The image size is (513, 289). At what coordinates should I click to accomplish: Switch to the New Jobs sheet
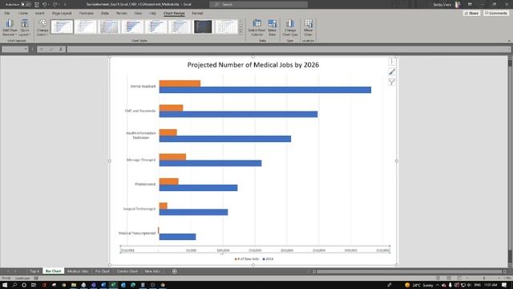[152, 271]
